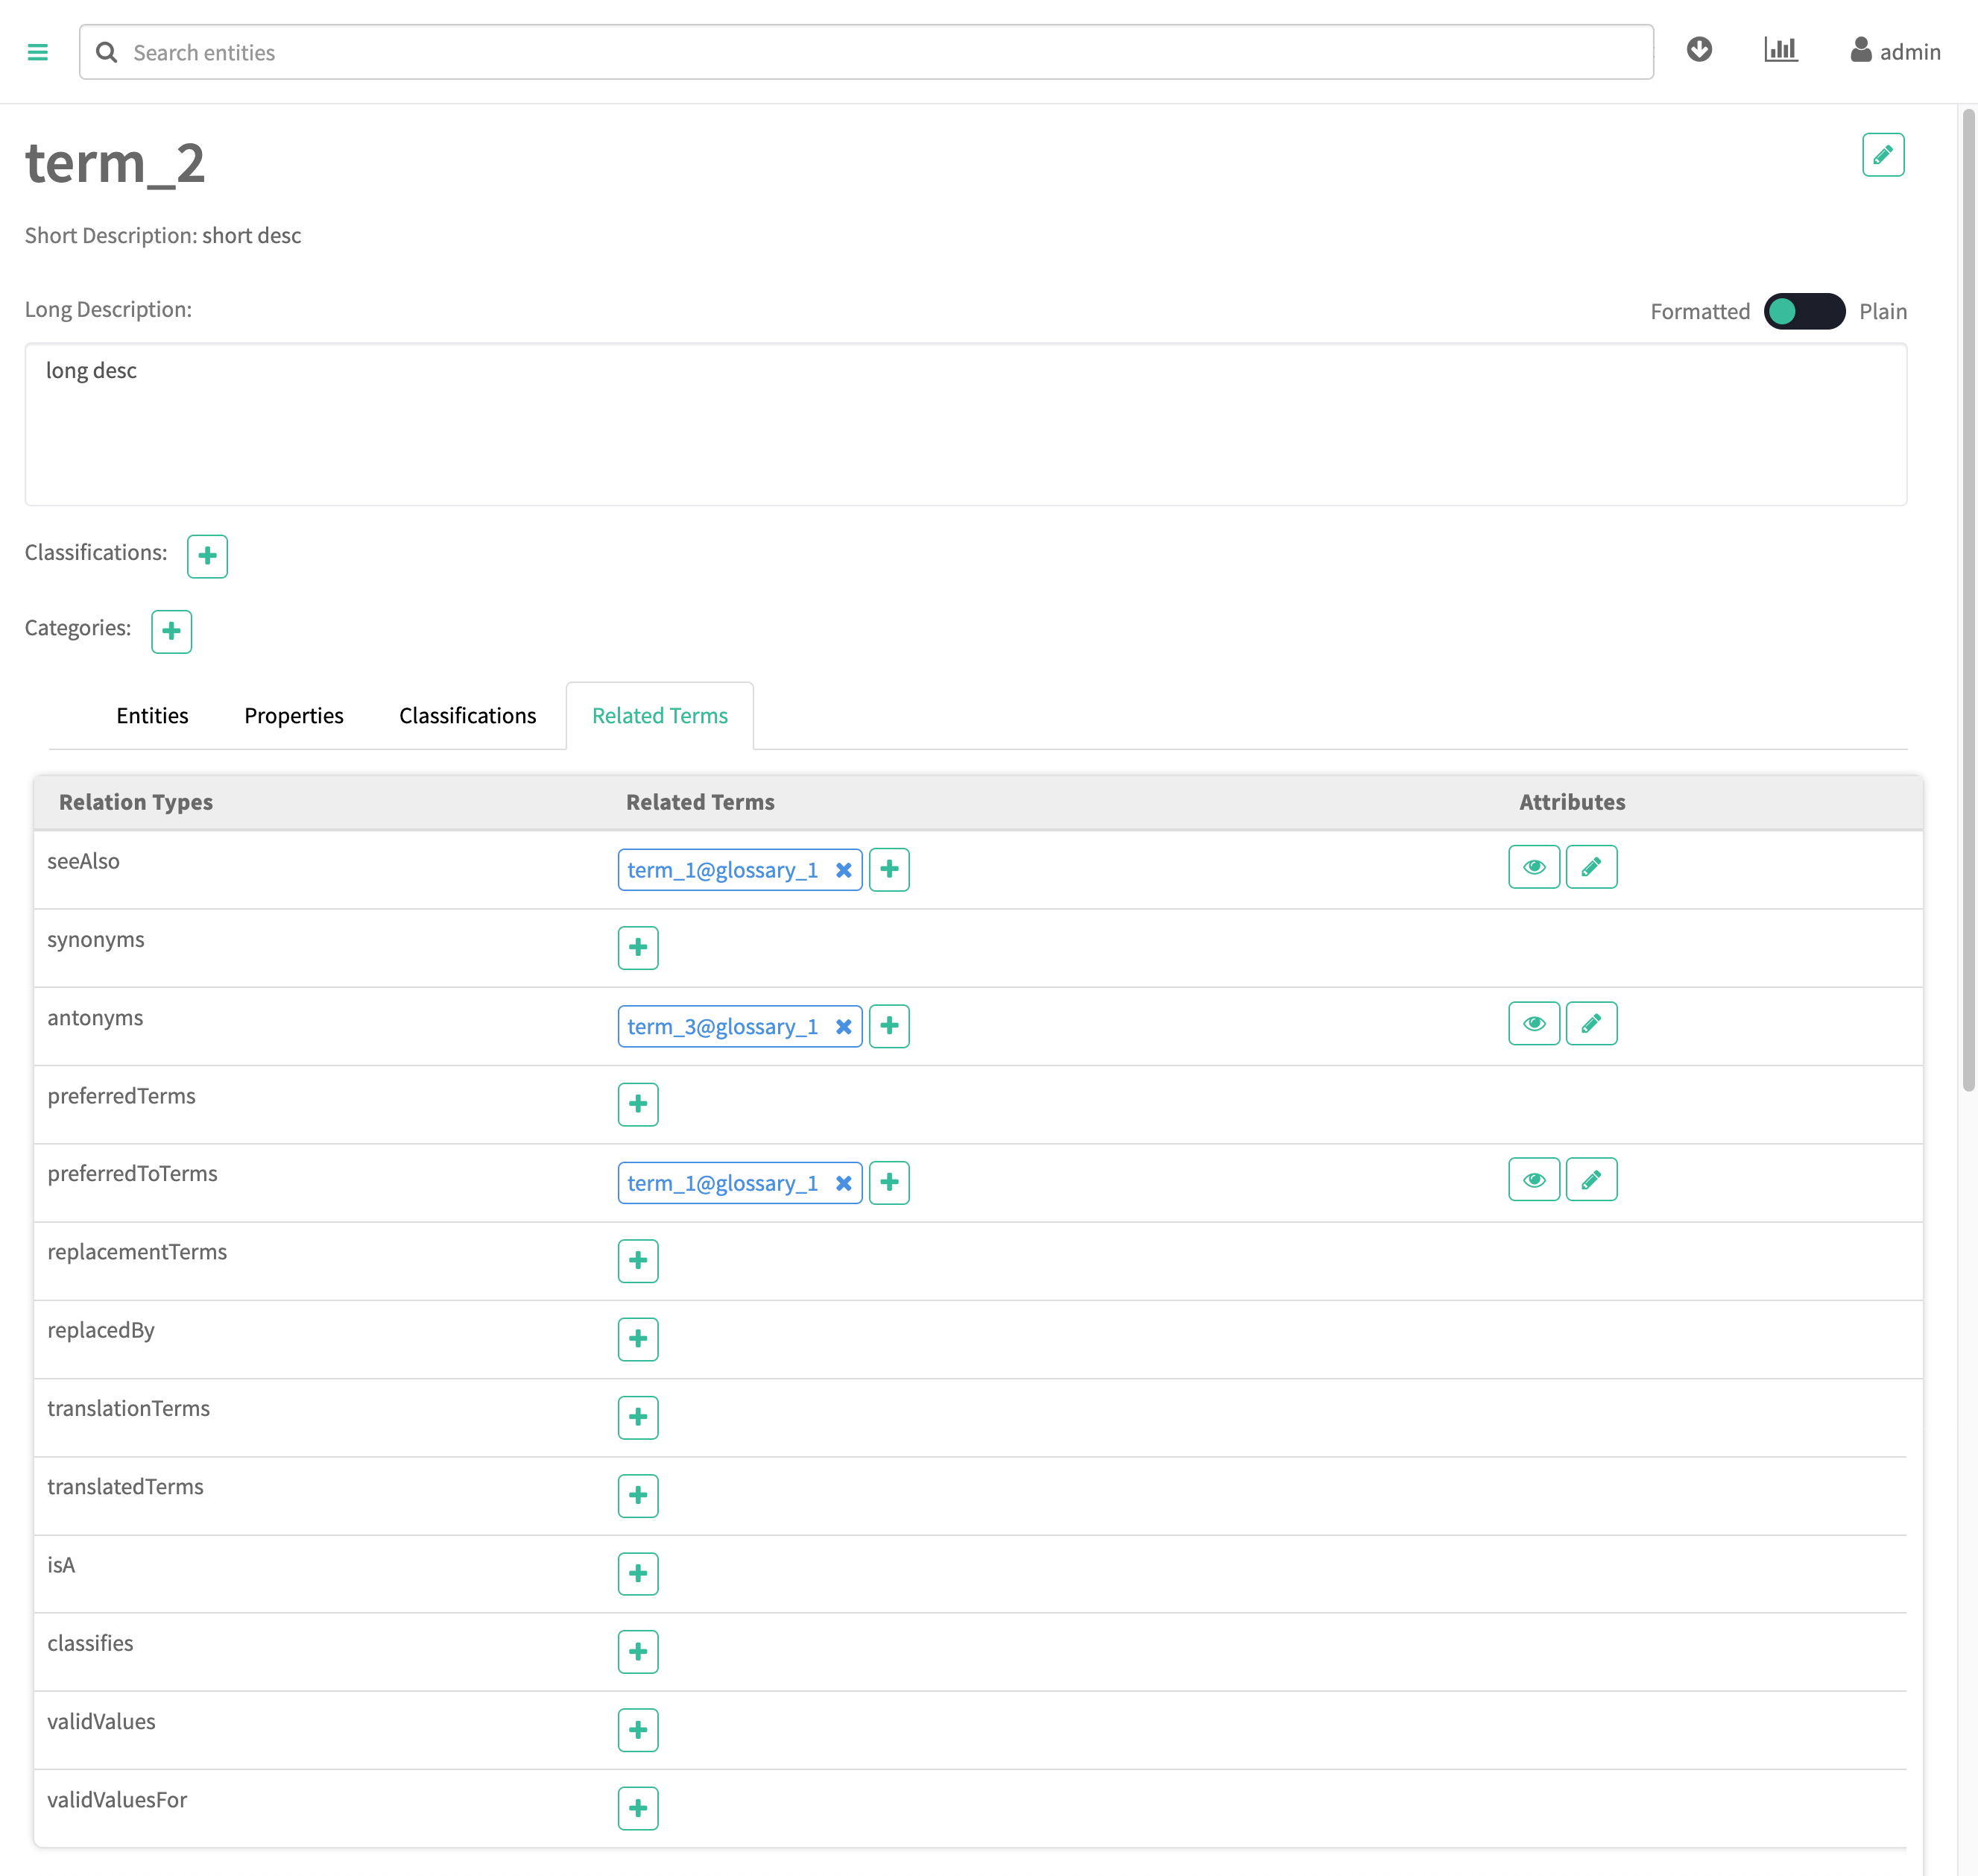
Task: Add a category with plus icon
Action: [171, 631]
